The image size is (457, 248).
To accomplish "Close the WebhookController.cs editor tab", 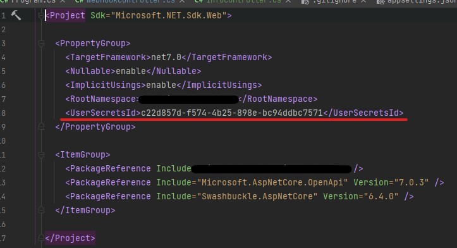I will pyautogui.click(x=182, y=1).
